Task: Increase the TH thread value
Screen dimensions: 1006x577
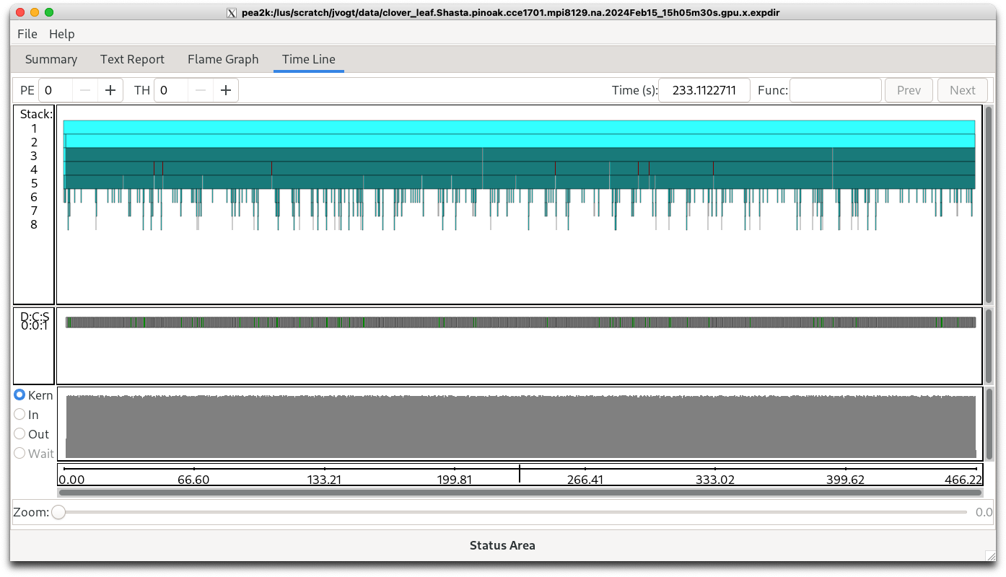Action: pos(226,90)
